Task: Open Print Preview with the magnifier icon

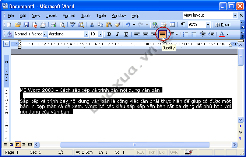Action: (x=62, y=25)
